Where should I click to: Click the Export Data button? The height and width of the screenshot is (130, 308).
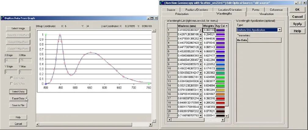point(18,99)
